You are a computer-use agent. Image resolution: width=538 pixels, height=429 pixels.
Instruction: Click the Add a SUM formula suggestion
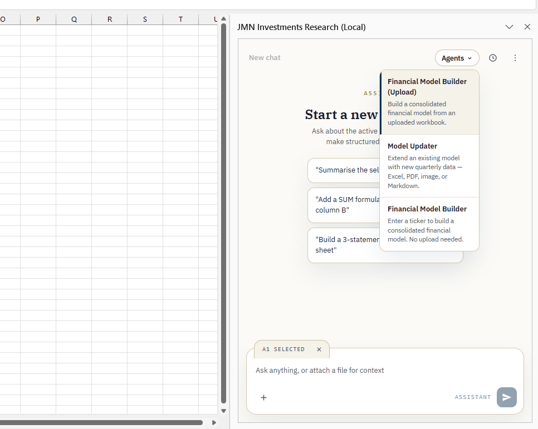click(x=344, y=205)
